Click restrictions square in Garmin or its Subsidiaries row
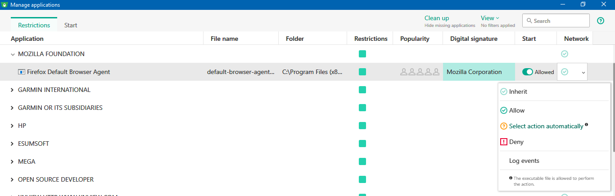 coord(362,108)
